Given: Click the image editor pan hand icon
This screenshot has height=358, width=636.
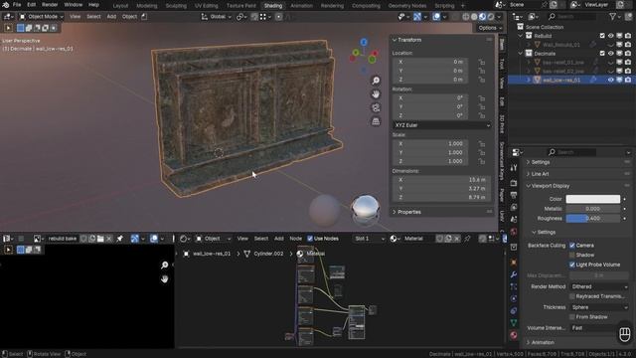Looking at the screenshot, I should (x=164, y=279).
